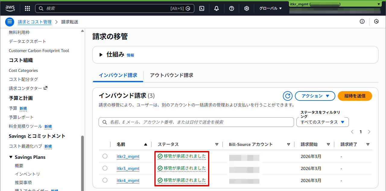
Task: Switch to the アウトバウンド請求 tab
Action: (x=172, y=75)
